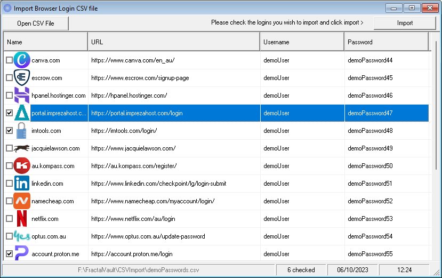Screen dimensions: 442x278
Task: Click the LinkedIn logo icon
Action: pos(22,184)
